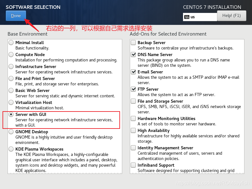Enable the Infiniband Support checkbox
The image size is (252, 189).
133,165
